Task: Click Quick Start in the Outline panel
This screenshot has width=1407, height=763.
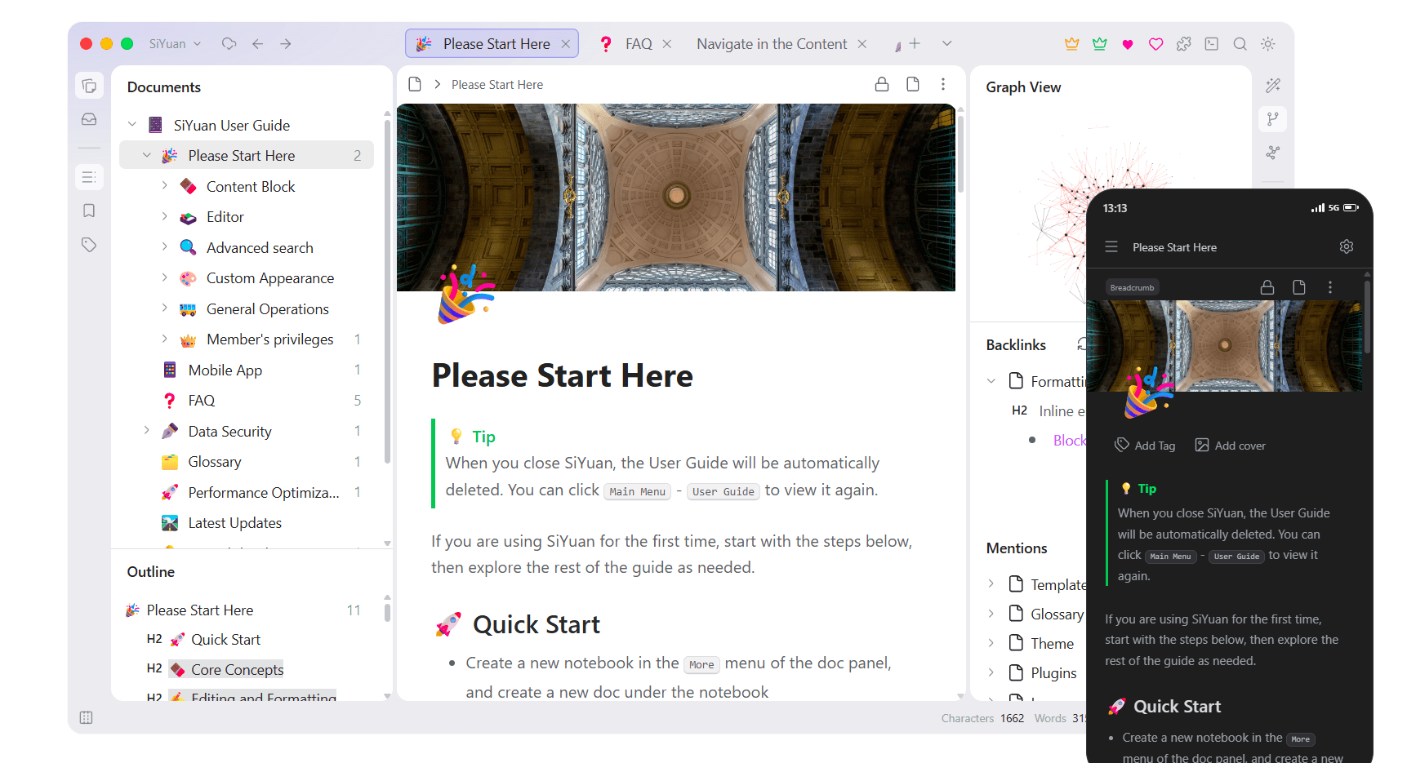Action: [226, 640]
